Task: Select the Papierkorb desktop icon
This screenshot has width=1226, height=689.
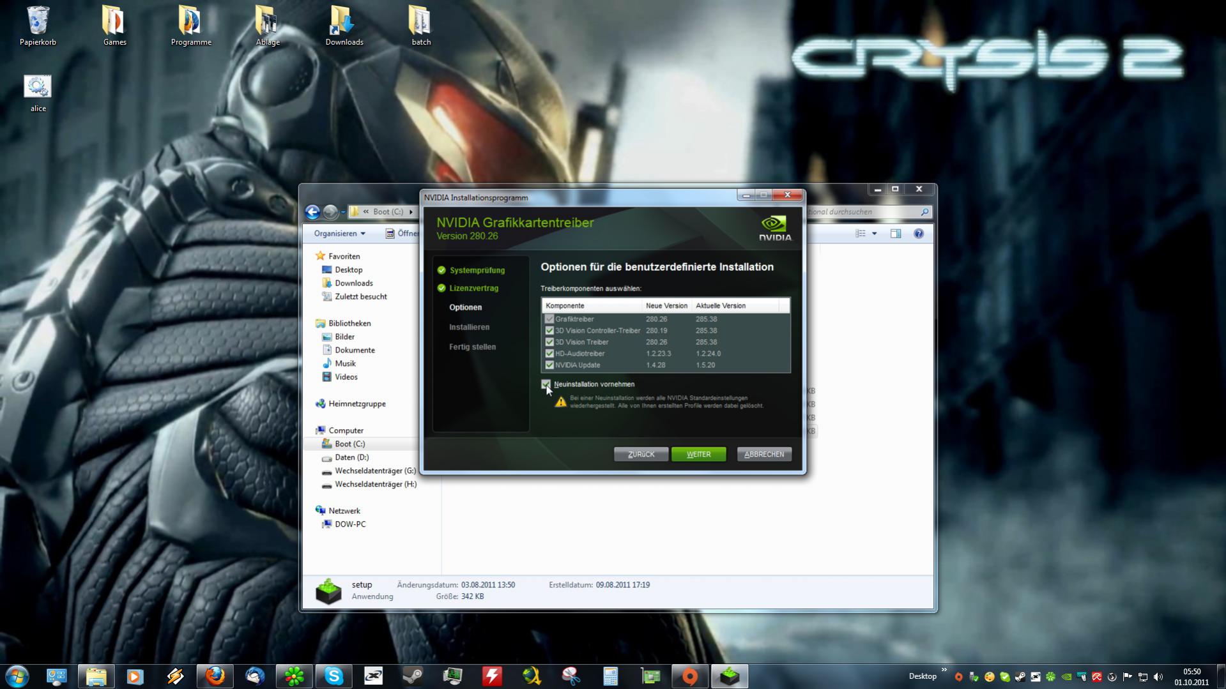Action: click(38, 26)
